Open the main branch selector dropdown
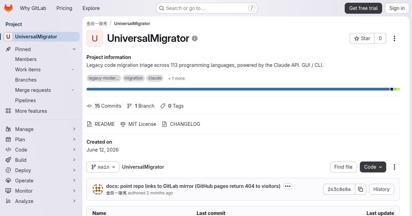412x216 pixels. [103, 167]
